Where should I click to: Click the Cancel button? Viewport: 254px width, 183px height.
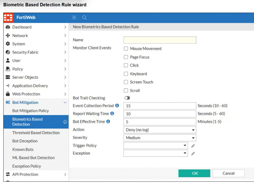(x=228, y=173)
